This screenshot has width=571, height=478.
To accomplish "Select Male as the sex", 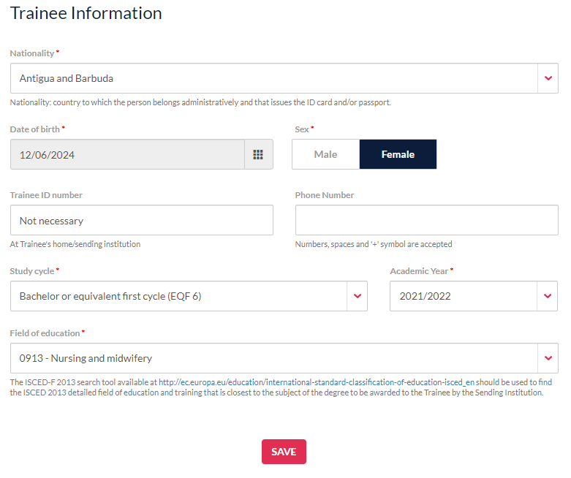I will pyautogui.click(x=325, y=154).
